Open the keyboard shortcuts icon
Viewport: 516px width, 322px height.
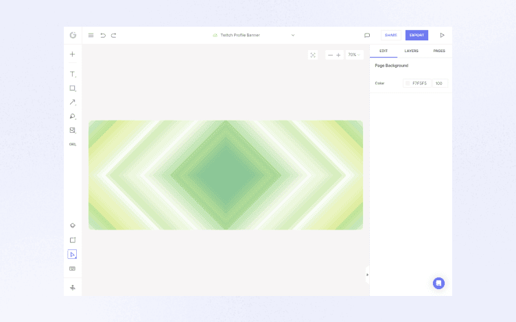coord(73,269)
